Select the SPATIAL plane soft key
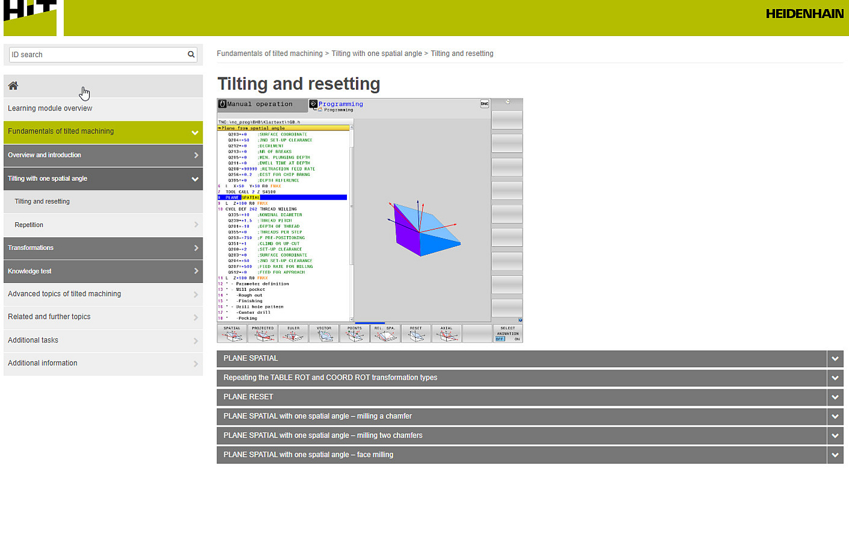 (x=232, y=333)
